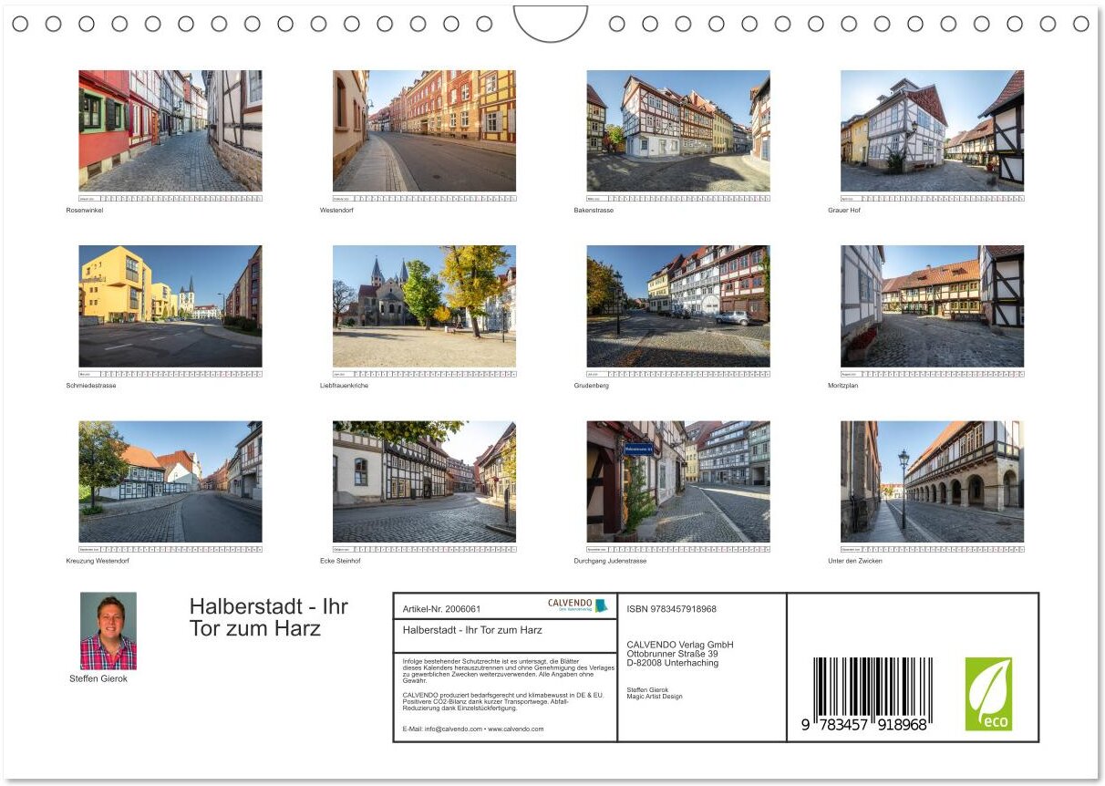Select the Kreuzung Westendorf photo

[x=170, y=481]
